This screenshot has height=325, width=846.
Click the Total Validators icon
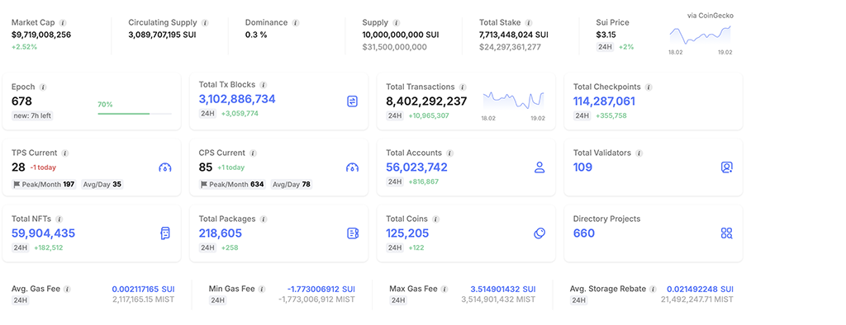(727, 167)
